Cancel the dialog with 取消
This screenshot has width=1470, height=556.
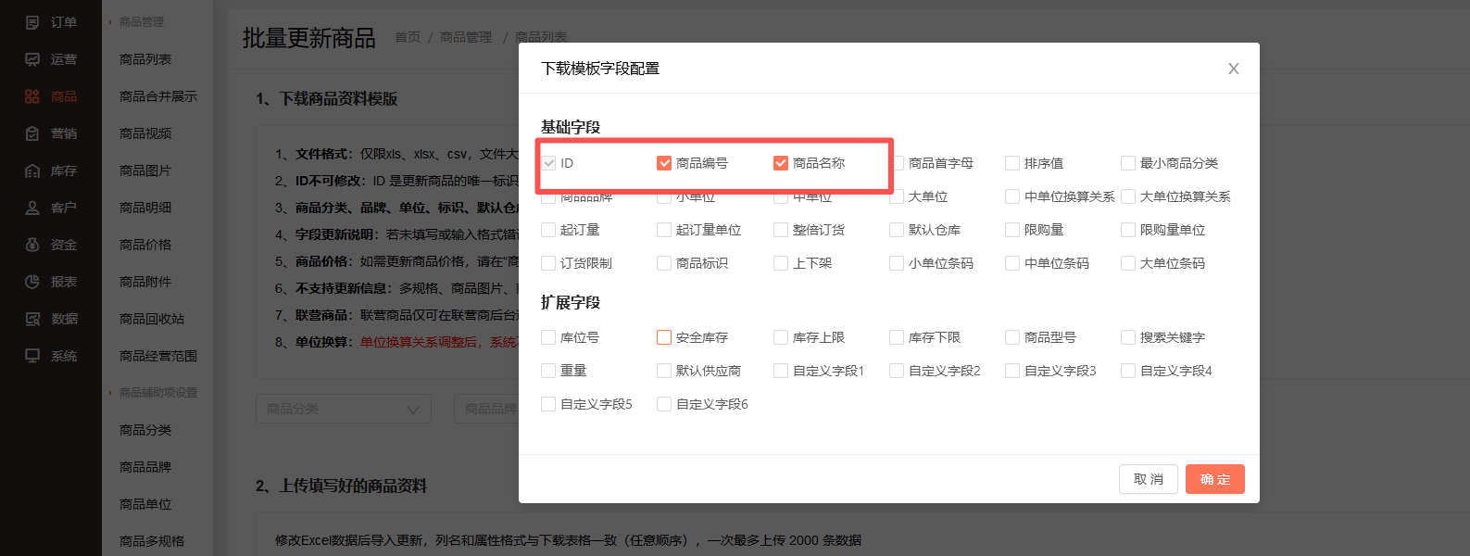coord(1149,479)
